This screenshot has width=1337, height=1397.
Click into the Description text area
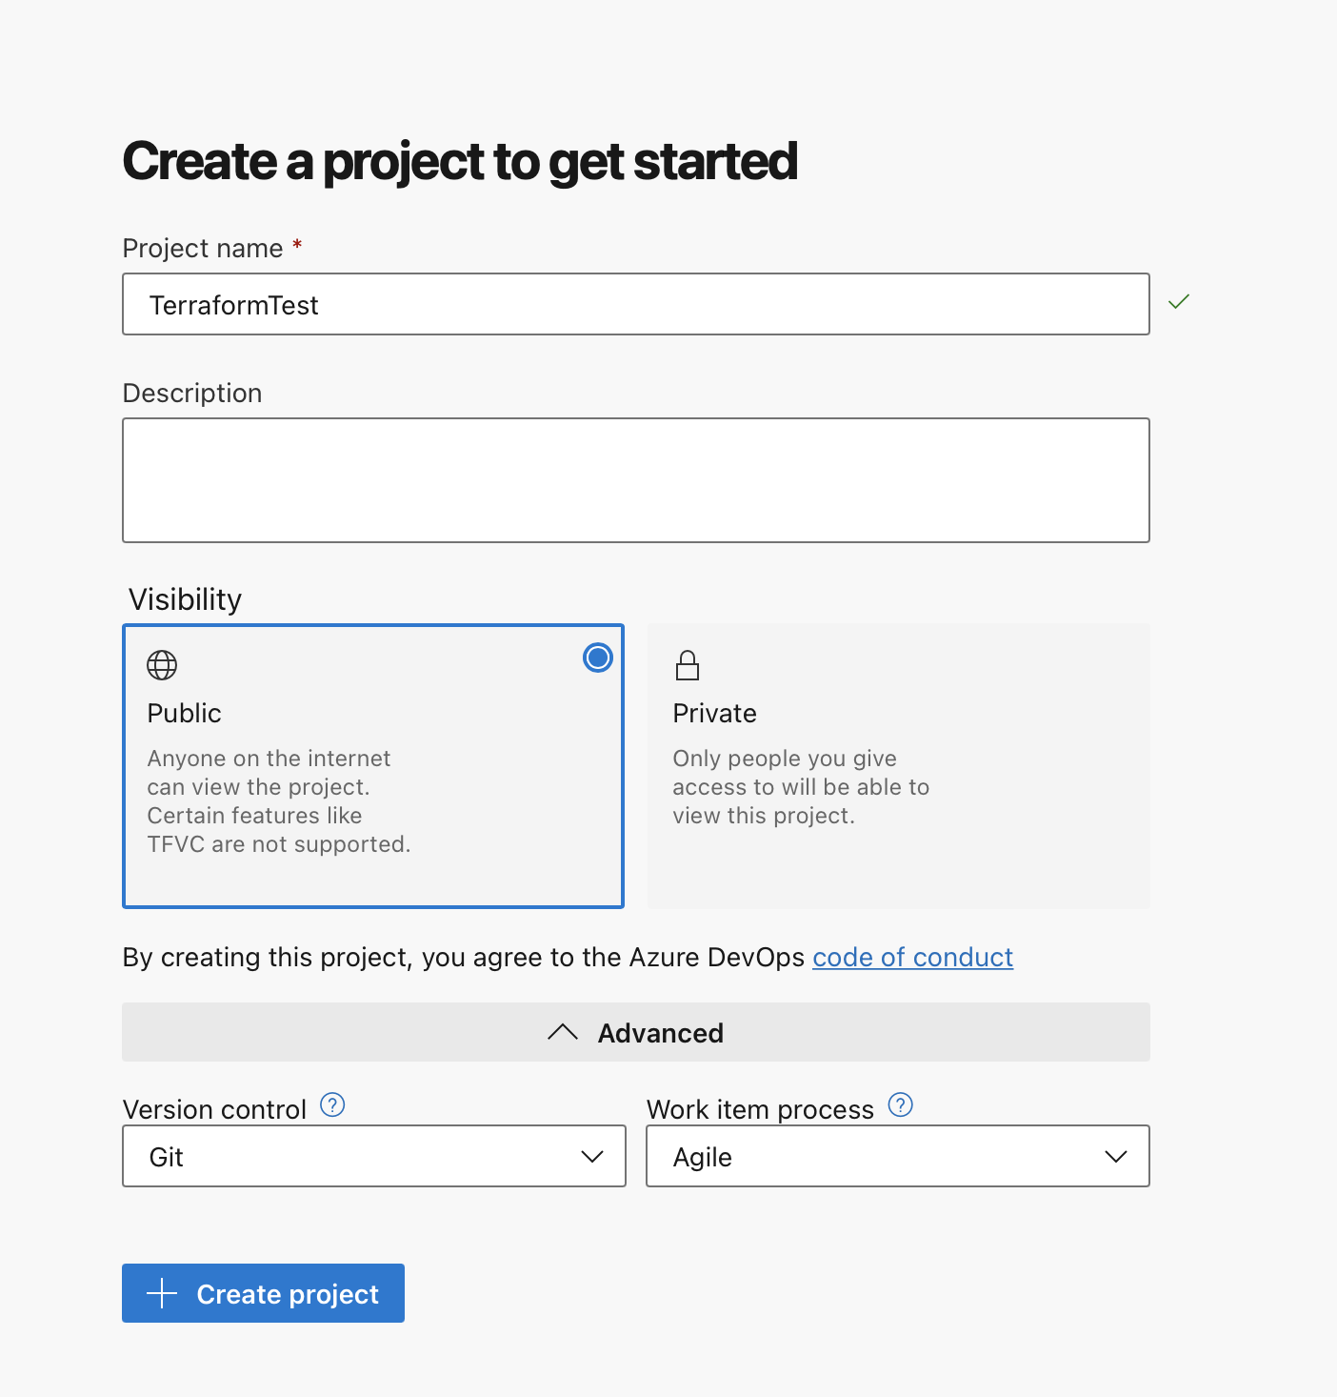[x=635, y=480]
